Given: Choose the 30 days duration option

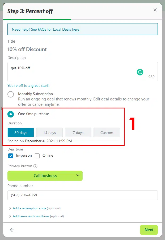Looking at the screenshot, I should point(21,132).
